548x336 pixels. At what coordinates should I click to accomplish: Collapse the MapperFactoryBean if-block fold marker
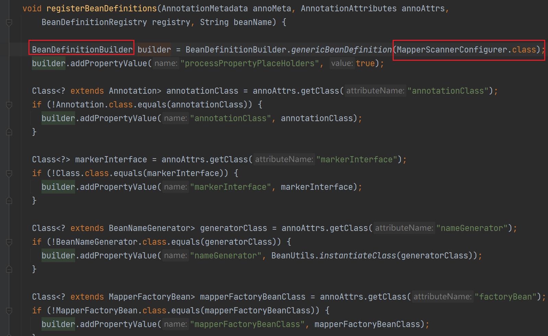click(9, 311)
